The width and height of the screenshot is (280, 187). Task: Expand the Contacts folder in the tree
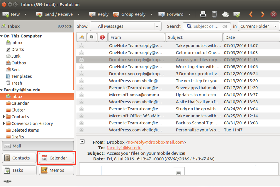tap(4, 117)
